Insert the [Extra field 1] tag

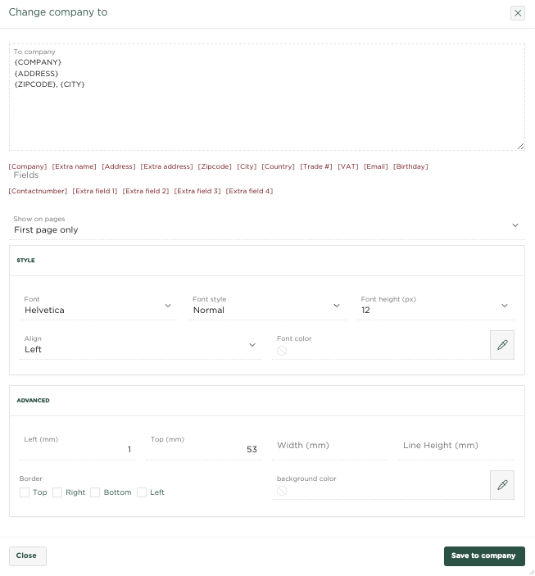(95, 191)
